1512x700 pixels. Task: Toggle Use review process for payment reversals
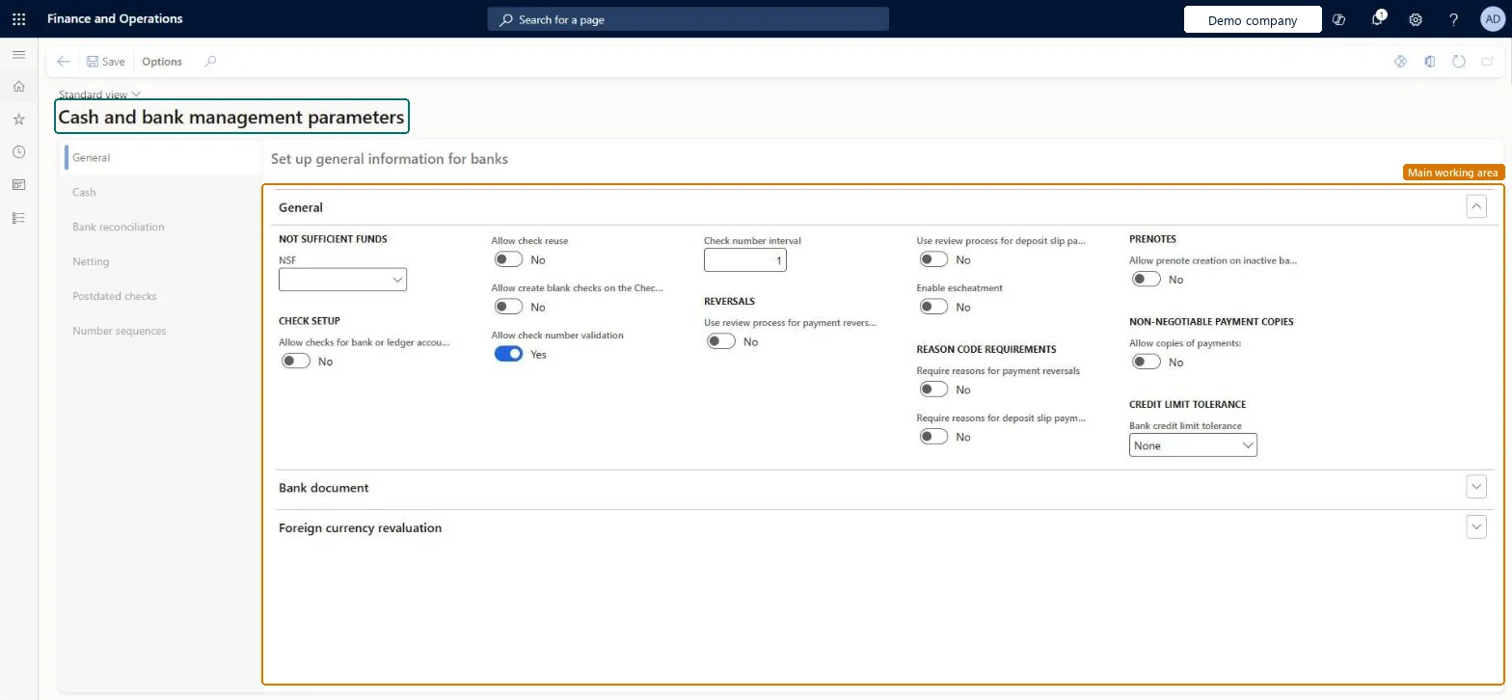coord(721,341)
